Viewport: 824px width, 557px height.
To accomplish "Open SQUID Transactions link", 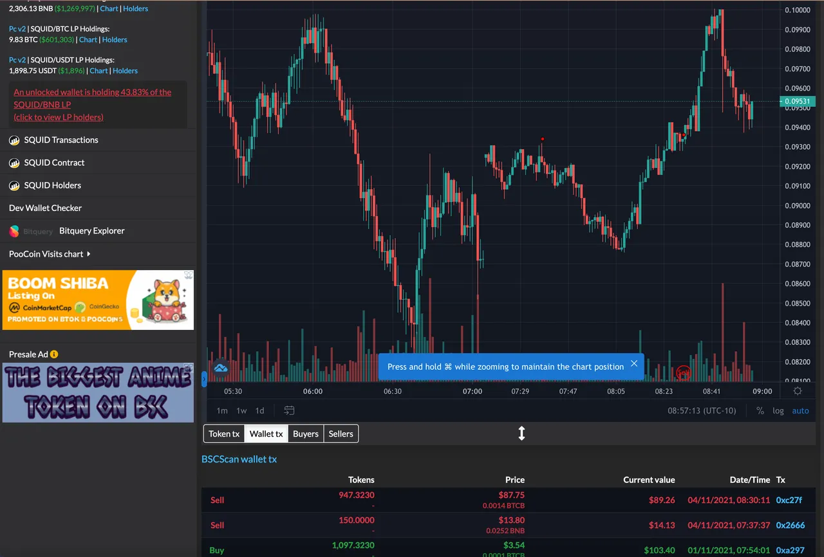I will pos(61,140).
